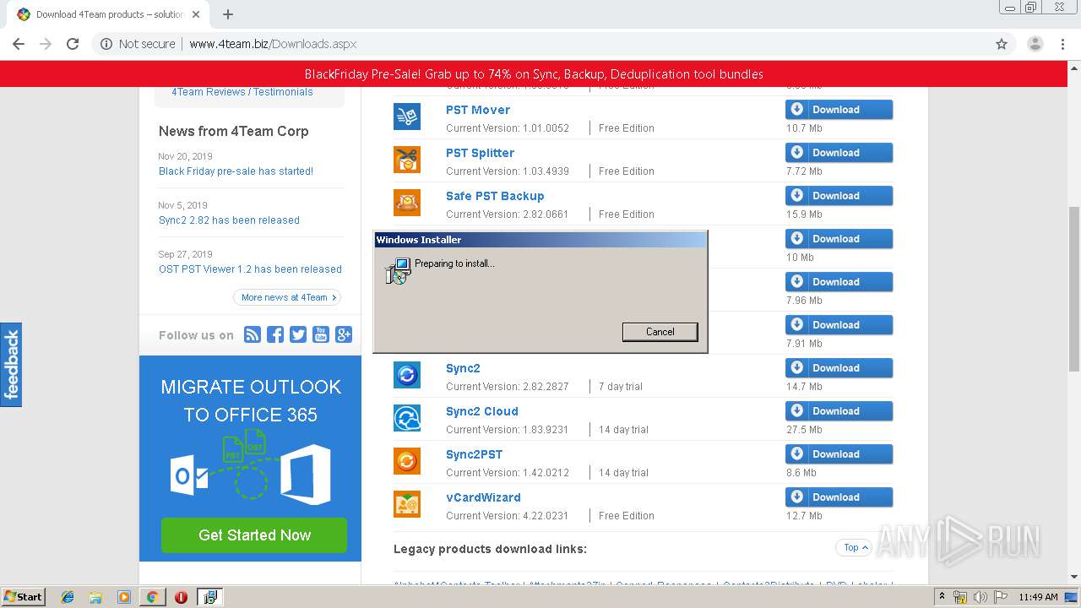Read Black Friday pre-sale has started news

(x=236, y=171)
